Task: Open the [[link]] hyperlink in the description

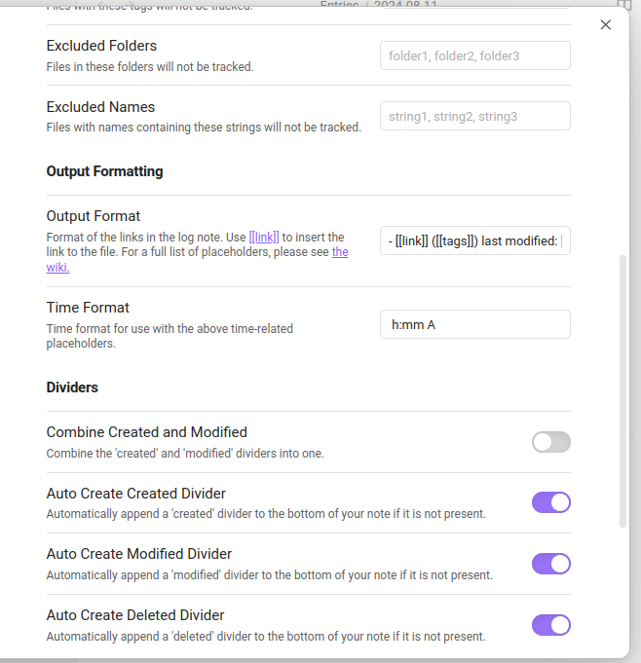Action: (264, 238)
